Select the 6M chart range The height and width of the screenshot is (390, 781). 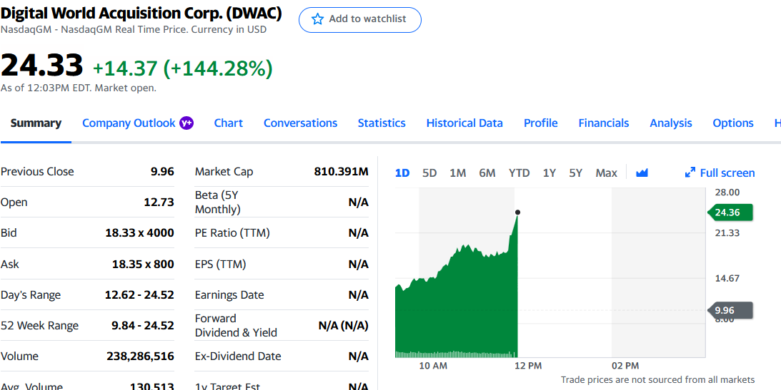487,173
